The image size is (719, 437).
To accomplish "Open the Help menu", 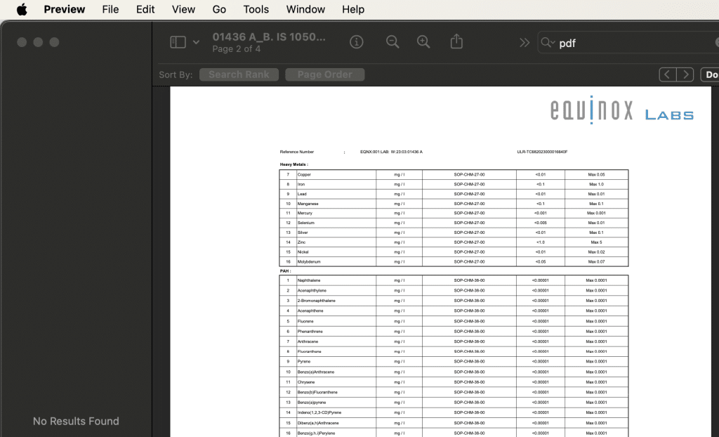I will coord(353,9).
